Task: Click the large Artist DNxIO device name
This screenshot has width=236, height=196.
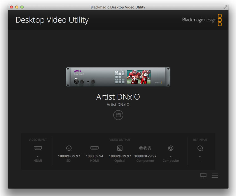Action: click(118, 97)
